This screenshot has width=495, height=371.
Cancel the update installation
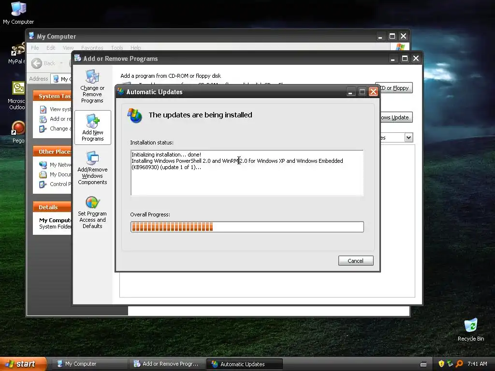[356, 260]
